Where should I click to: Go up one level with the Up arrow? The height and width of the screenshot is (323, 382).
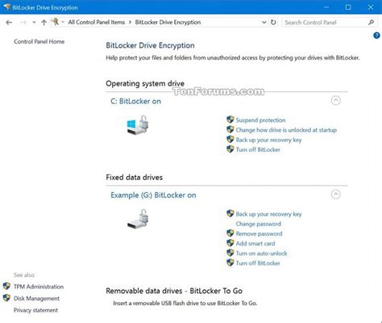coord(44,23)
